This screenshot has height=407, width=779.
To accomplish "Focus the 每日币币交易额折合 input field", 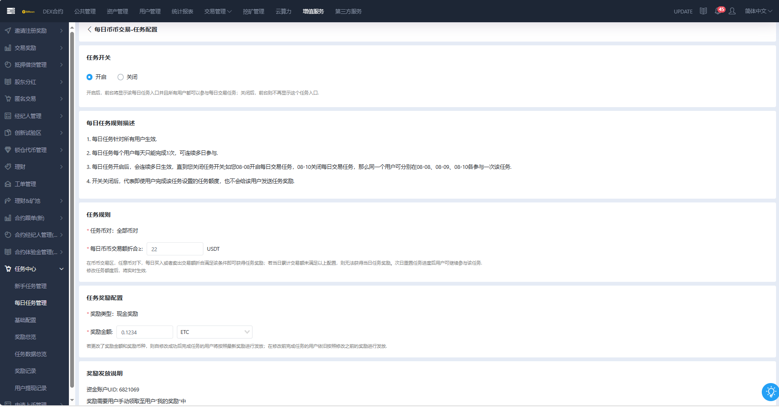I will click(175, 249).
